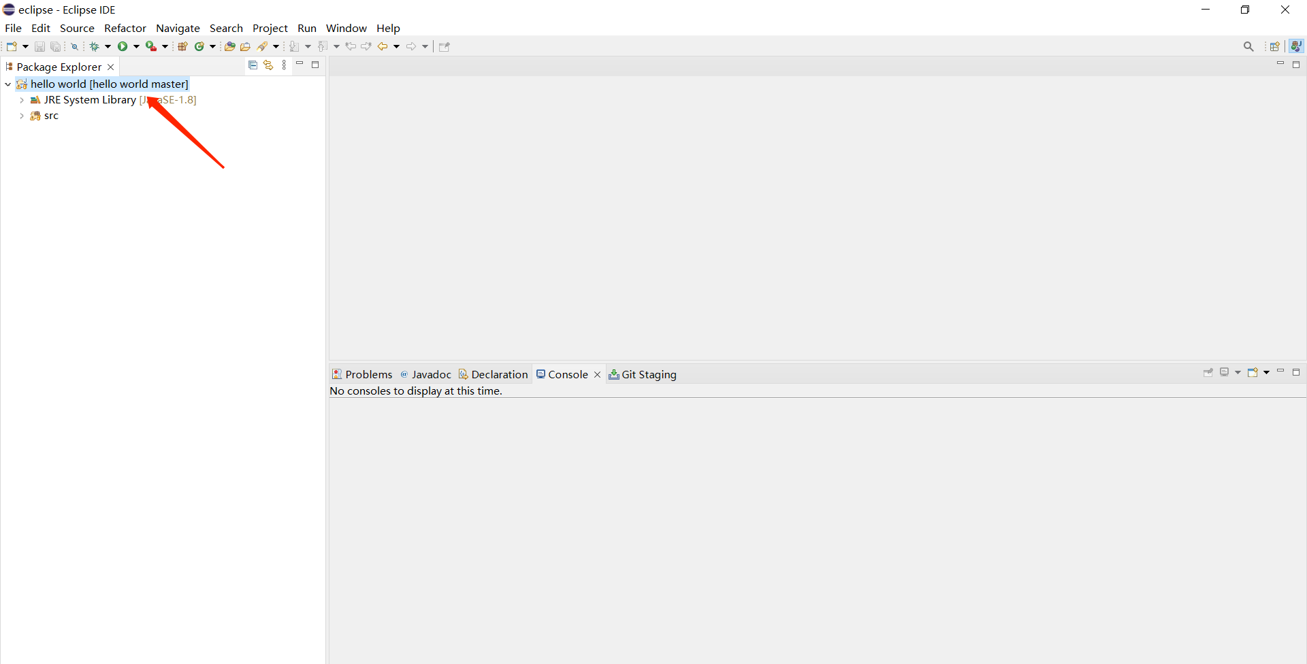
Task: Open the Back history dropdown arrow
Action: [396, 46]
